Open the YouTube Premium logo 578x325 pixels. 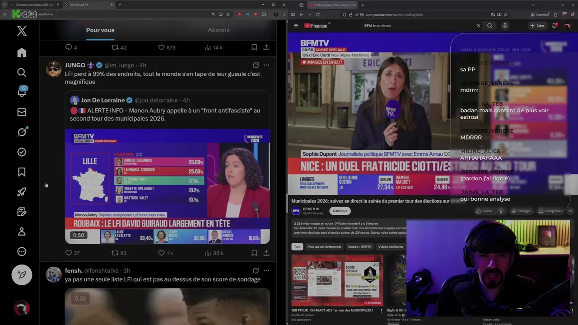(x=316, y=26)
